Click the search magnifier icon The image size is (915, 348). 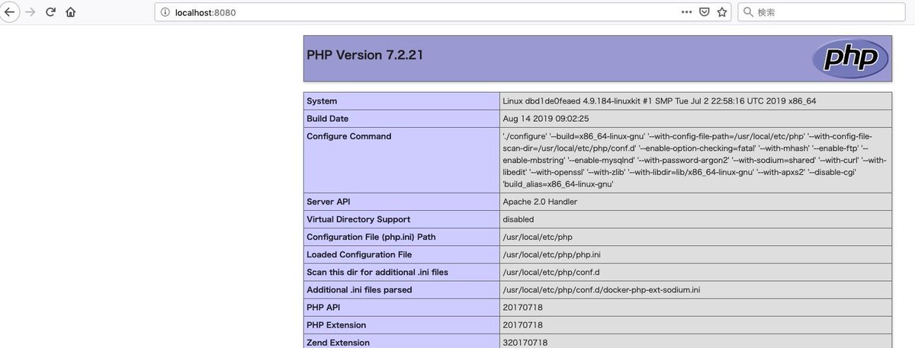pyautogui.click(x=748, y=12)
